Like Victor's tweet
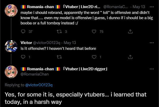Viewport: 159px width, 107px height. point(94,57)
